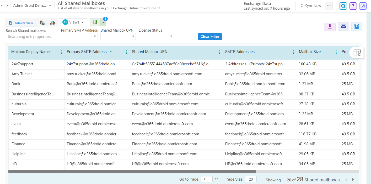This screenshot has height=184, width=371.
Task: Select the Development mailbox name
Action: 23,114
